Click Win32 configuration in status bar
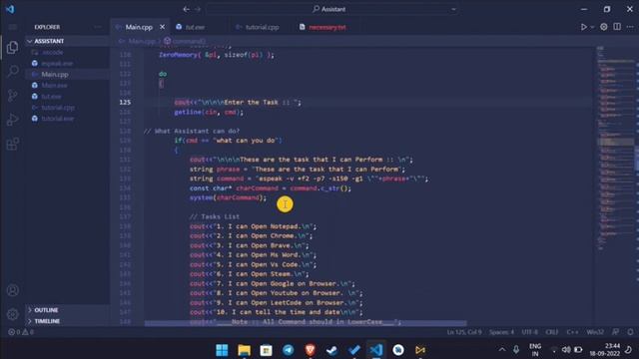Image resolution: width=639 pixels, height=359 pixels. pos(595,332)
